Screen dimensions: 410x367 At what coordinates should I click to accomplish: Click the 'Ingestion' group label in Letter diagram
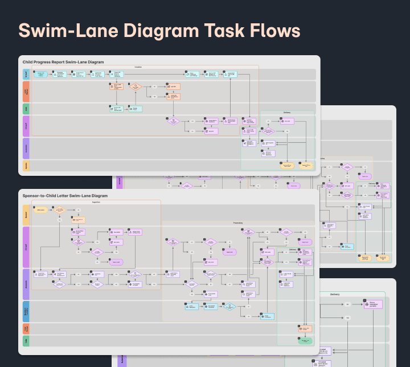[96, 202]
